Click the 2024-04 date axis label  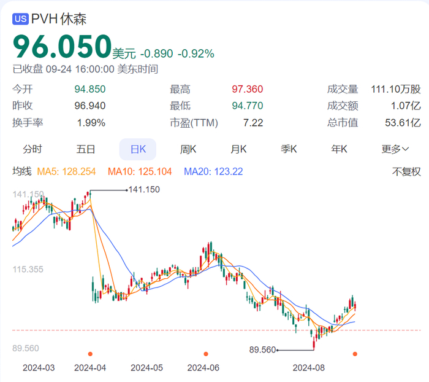pos(90,368)
